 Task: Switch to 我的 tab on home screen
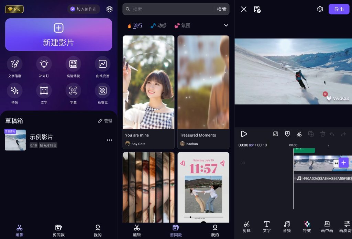pos(98,231)
